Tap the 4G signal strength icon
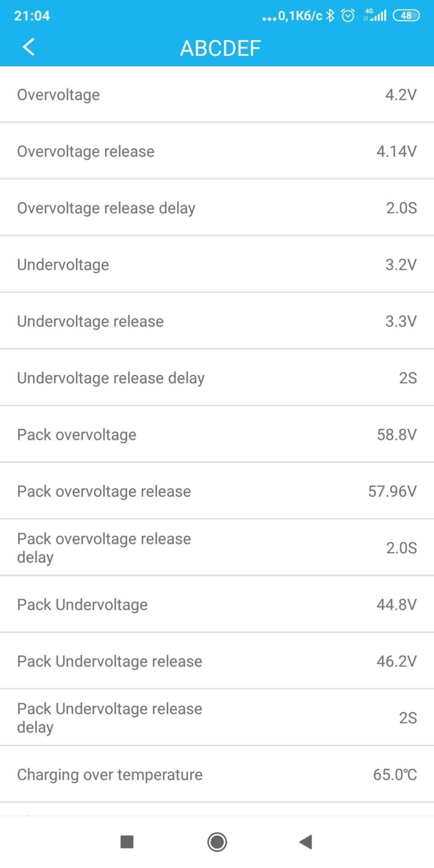This screenshot has height=868, width=434. point(376,16)
